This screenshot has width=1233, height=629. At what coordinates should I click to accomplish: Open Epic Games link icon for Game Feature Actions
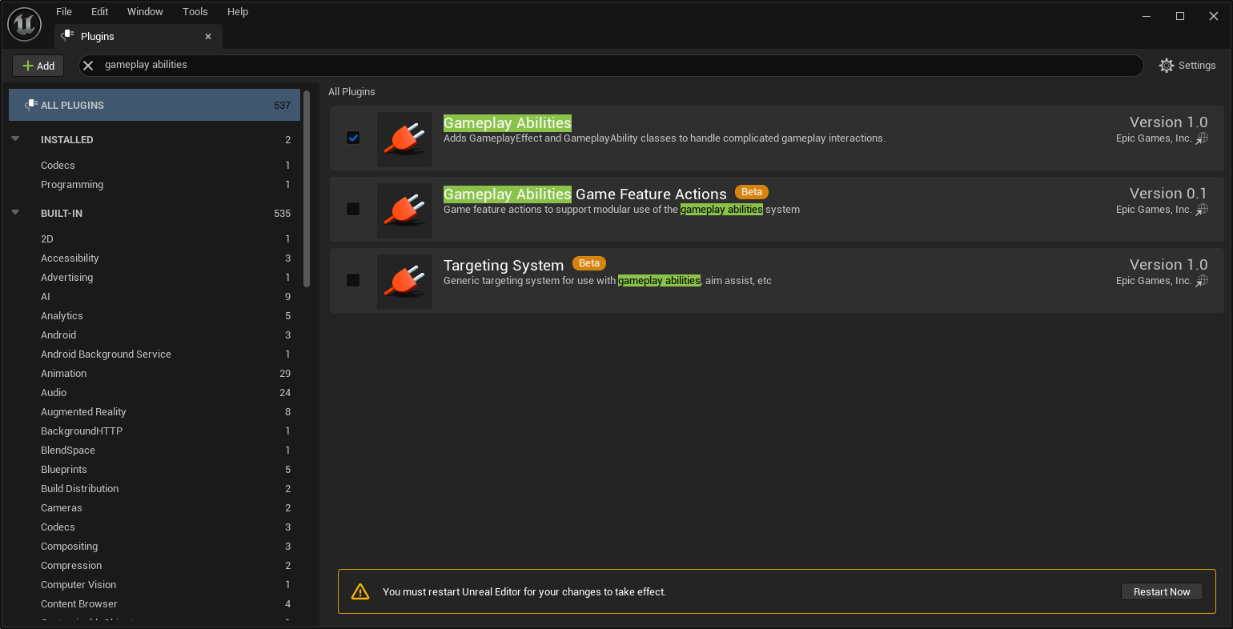(x=1202, y=210)
